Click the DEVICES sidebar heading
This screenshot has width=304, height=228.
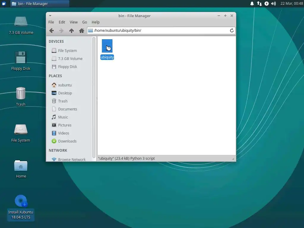[x=56, y=42]
